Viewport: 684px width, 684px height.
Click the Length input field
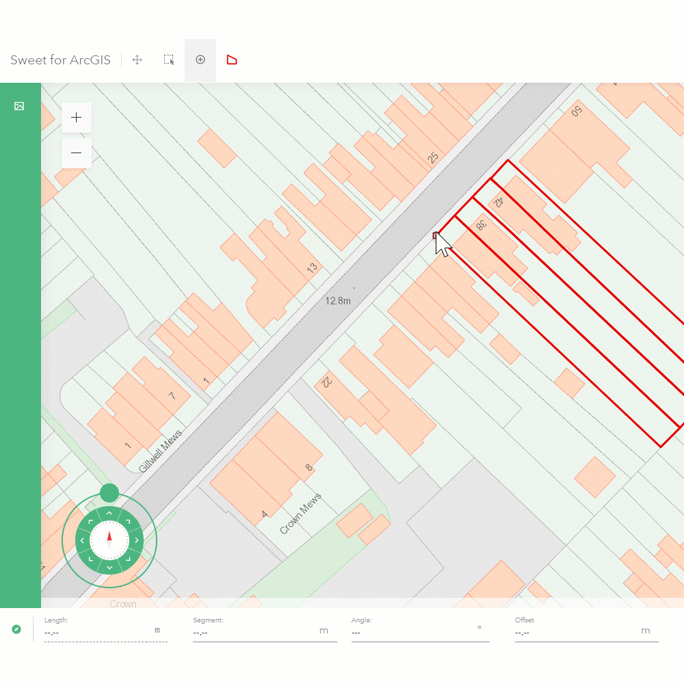pyautogui.click(x=96, y=632)
